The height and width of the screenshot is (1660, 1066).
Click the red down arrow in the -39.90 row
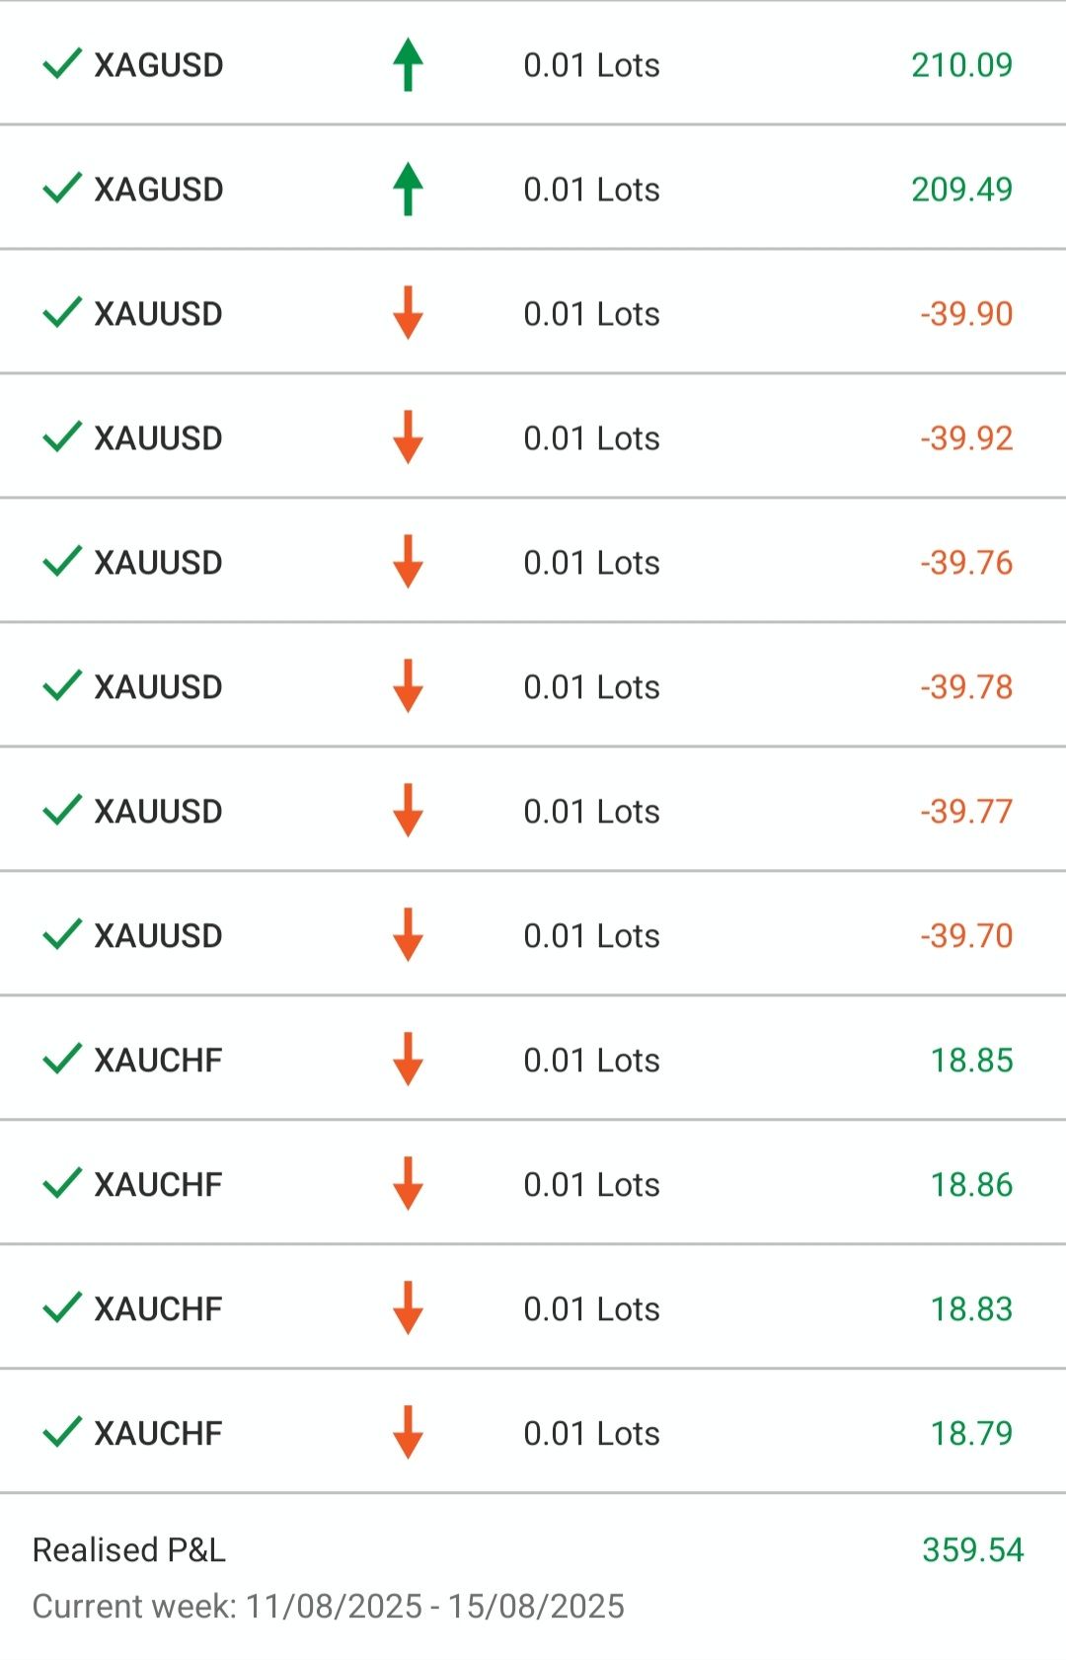(408, 313)
